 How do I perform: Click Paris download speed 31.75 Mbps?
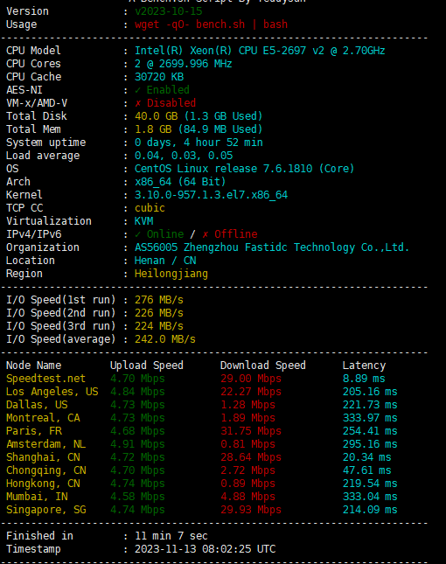[251, 431]
